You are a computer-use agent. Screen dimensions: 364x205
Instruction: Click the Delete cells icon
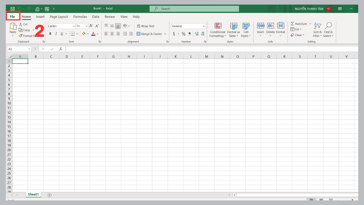(271, 26)
